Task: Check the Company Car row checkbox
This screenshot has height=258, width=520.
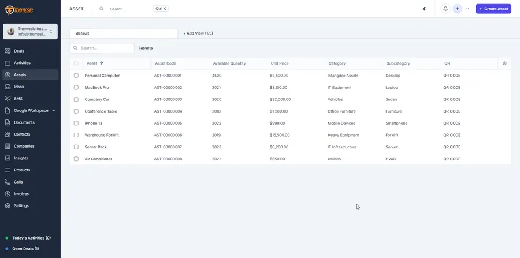Action: pos(76,99)
